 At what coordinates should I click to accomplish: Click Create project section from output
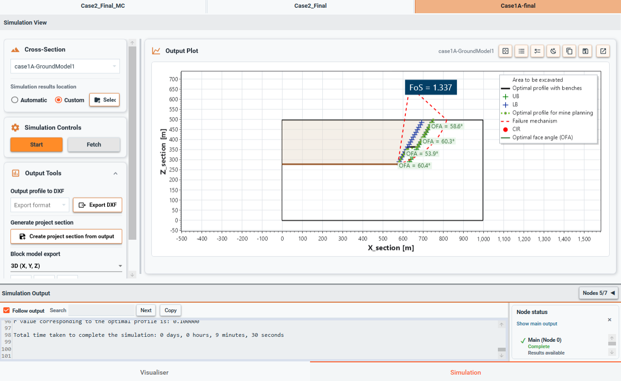click(x=66, y=237)
